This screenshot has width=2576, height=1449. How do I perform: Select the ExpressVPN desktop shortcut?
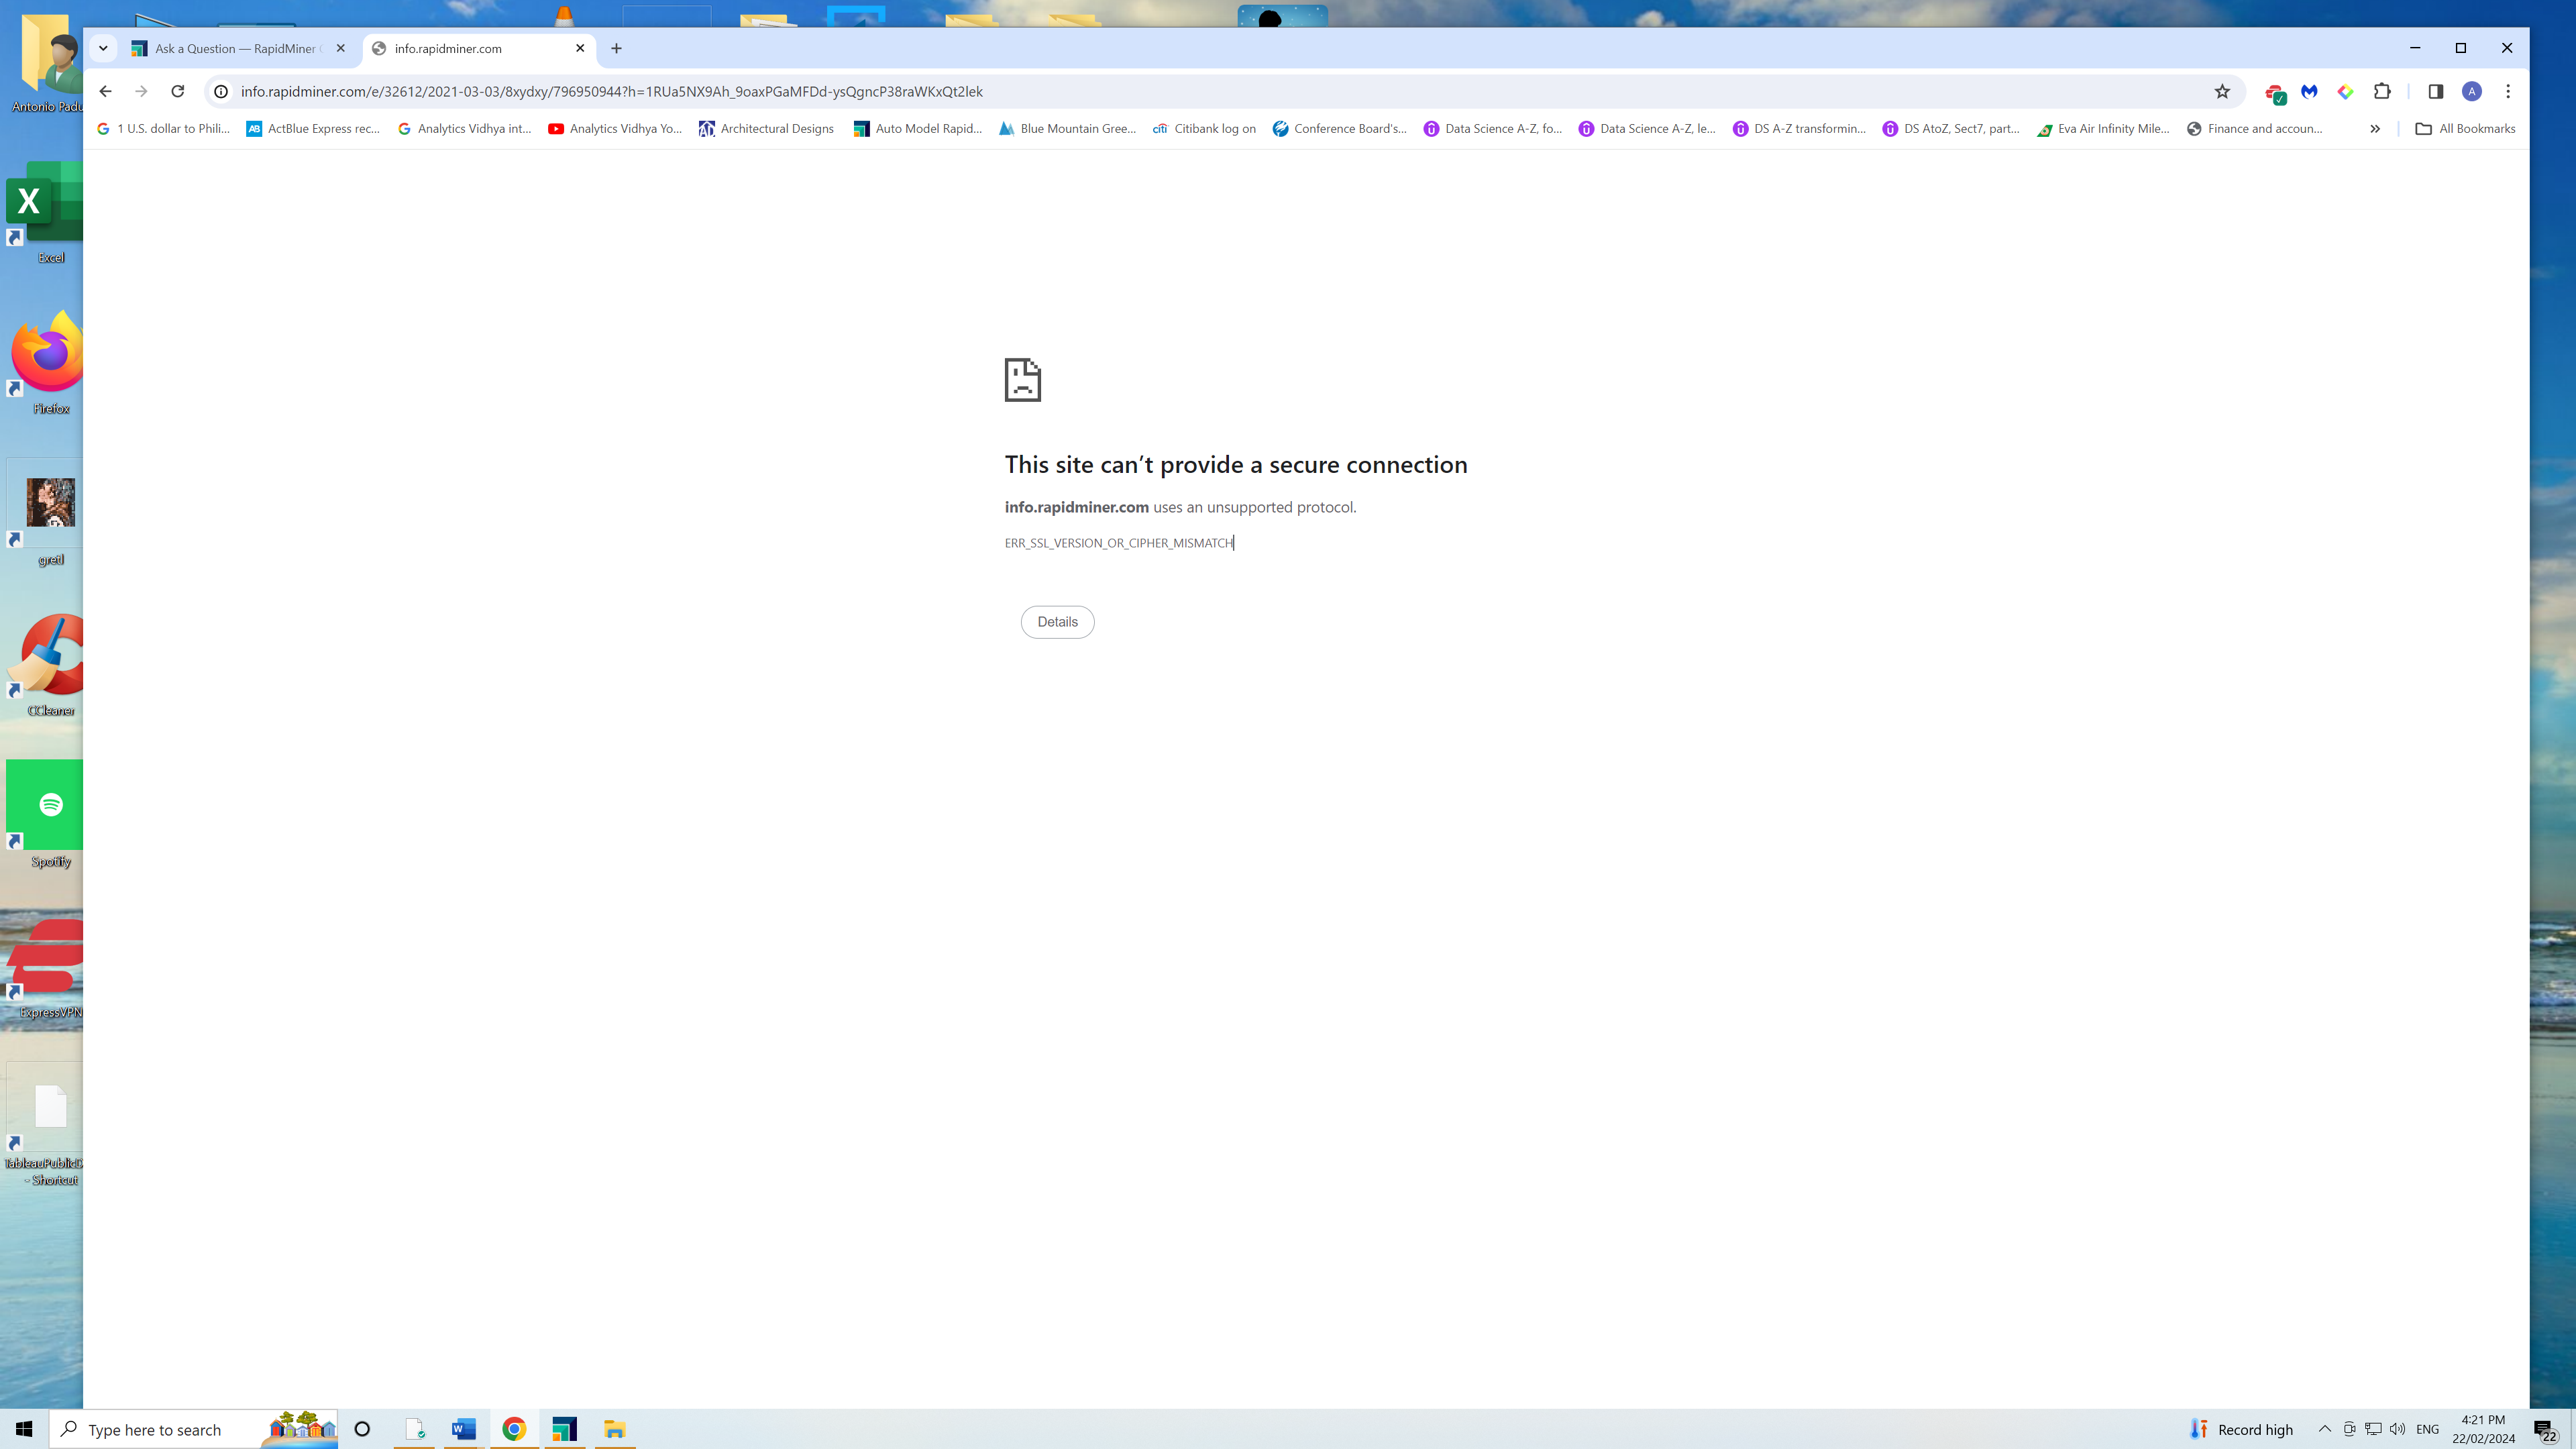click(x=46, y=967)
